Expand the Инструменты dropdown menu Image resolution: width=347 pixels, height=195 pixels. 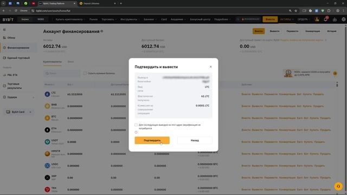point(130,19)
